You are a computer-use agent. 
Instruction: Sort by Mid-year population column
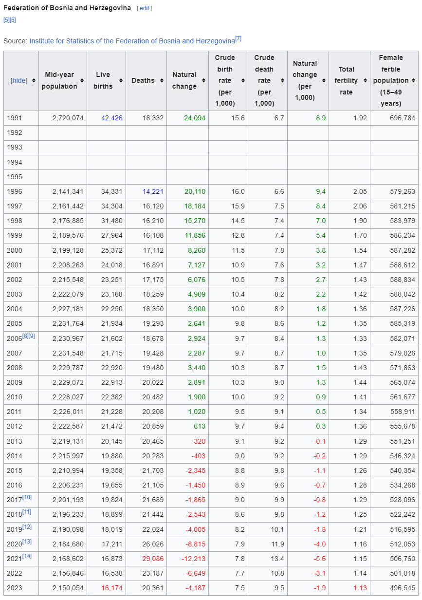[82, 81]
